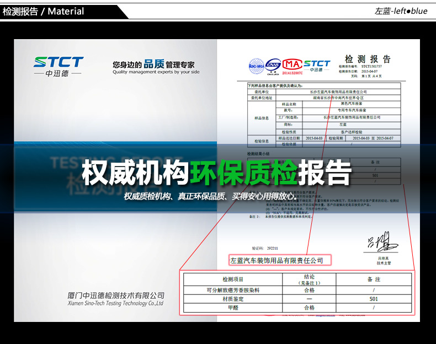Click the report date '2015-04-07' in the header

(x=370, y=71)
